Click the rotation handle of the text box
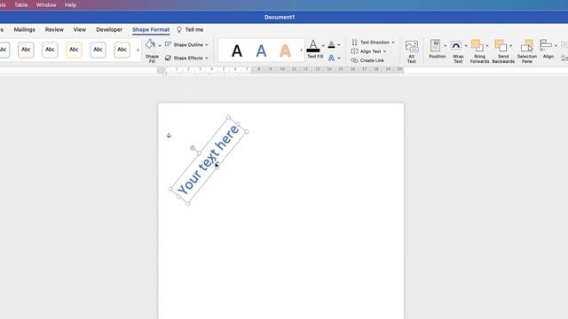This screenshot has height=319, width=568. point(193,148)
